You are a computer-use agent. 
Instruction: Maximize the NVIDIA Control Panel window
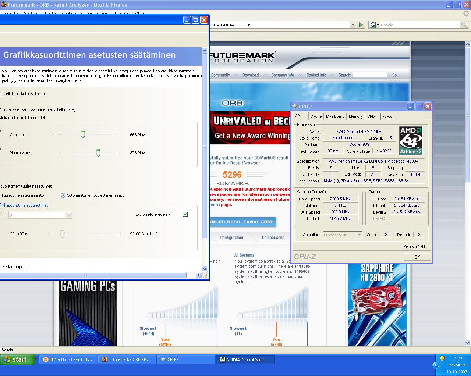[195, 19]
